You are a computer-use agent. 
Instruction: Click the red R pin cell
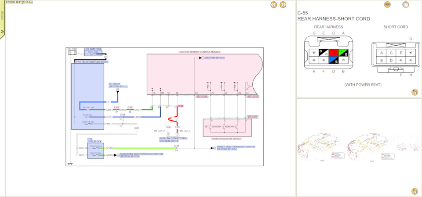pyautogui.click(x=334, y=53)
